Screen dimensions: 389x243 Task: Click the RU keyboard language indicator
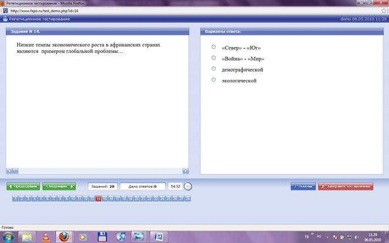pos(319,237)
